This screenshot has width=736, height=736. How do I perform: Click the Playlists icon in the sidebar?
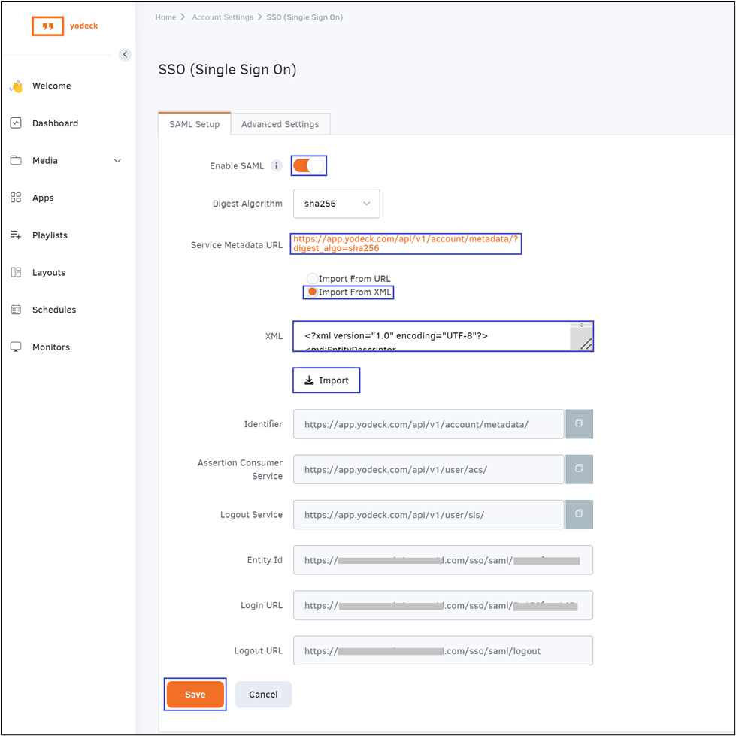[16, 235]
